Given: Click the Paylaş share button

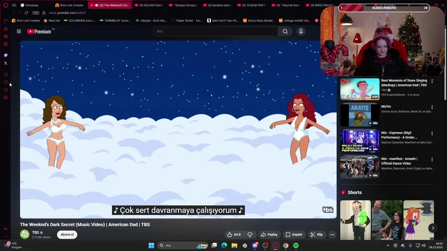Looking at the screenshot, I should (269, 235).
